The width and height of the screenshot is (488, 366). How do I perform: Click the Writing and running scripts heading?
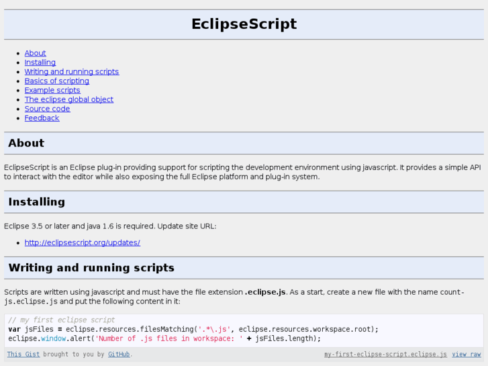coord(91,268)
